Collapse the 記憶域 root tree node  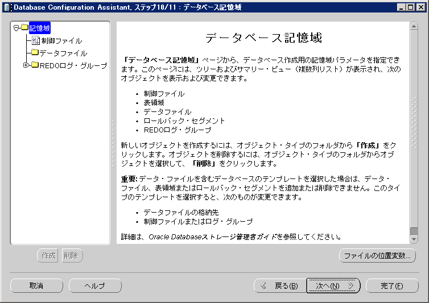[16, 28]
